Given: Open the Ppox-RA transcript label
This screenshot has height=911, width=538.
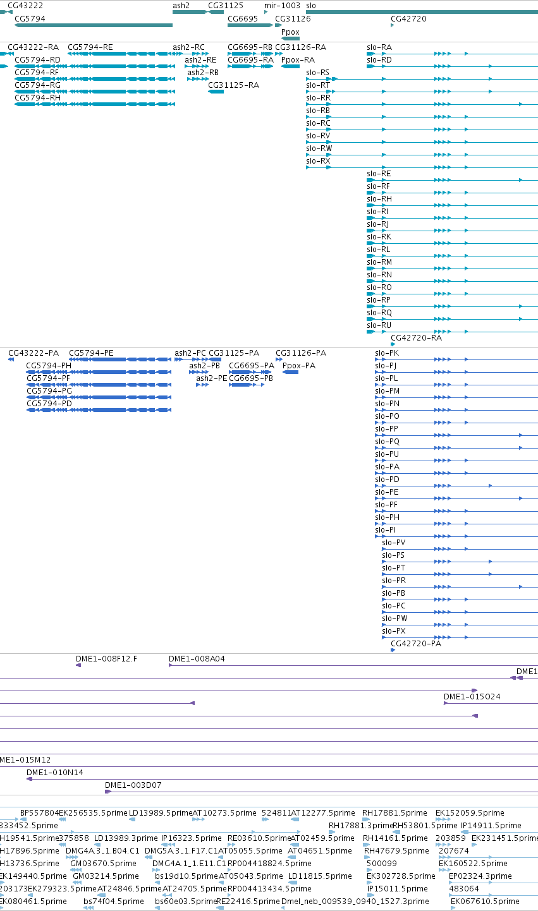Looking at the screenshot, I should pos(298,60).
